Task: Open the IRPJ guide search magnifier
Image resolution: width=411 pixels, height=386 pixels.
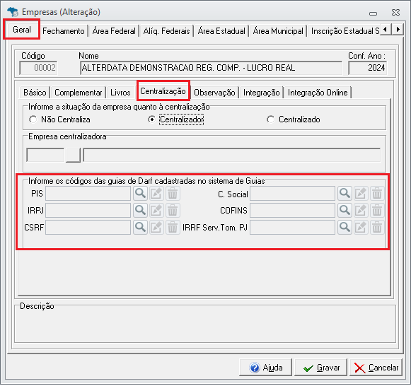Action: (140, 210)
